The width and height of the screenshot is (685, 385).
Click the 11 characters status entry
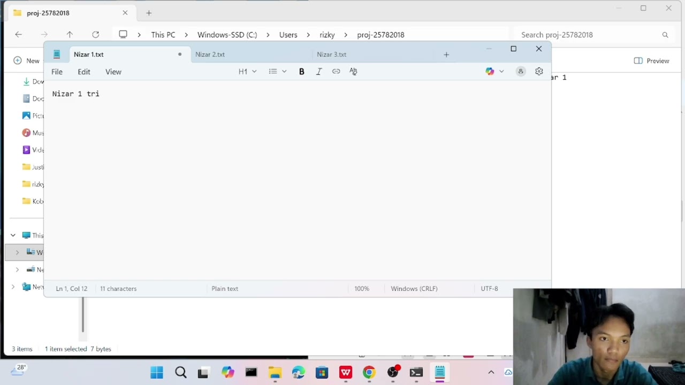click(x=118, y=289)
